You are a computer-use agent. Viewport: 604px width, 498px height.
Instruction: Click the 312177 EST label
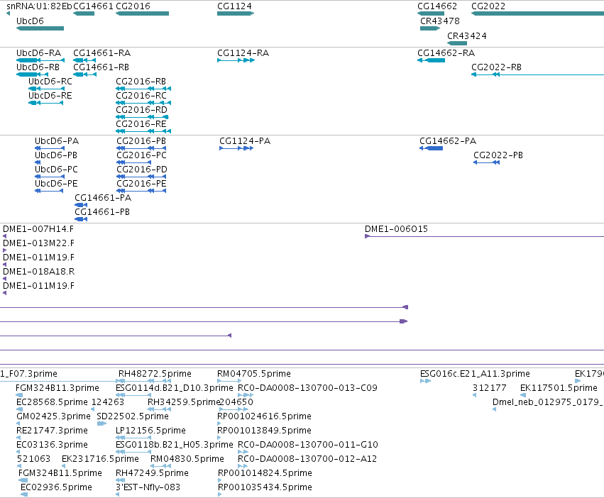click(x=490, y=388)
